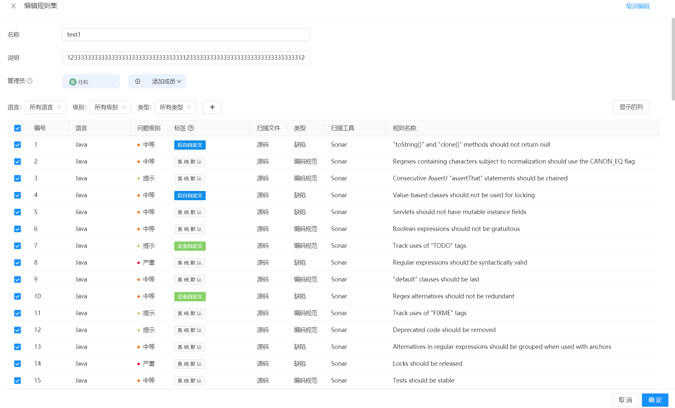The width and height of the screenshot is (675, 408).
Task: Click the 企业自定义 tag on rule 7
Action: pos(190,246)
